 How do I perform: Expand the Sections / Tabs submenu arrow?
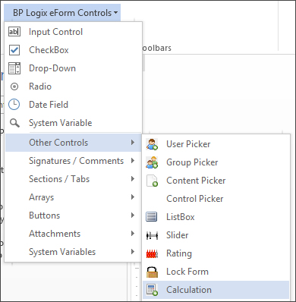(x=133, y=179)
